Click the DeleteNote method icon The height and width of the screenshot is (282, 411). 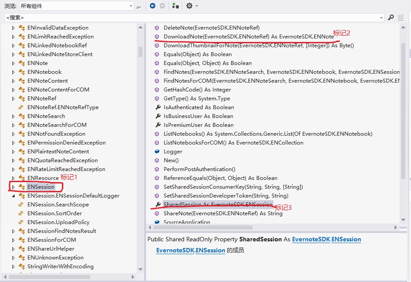click(157, 28)
